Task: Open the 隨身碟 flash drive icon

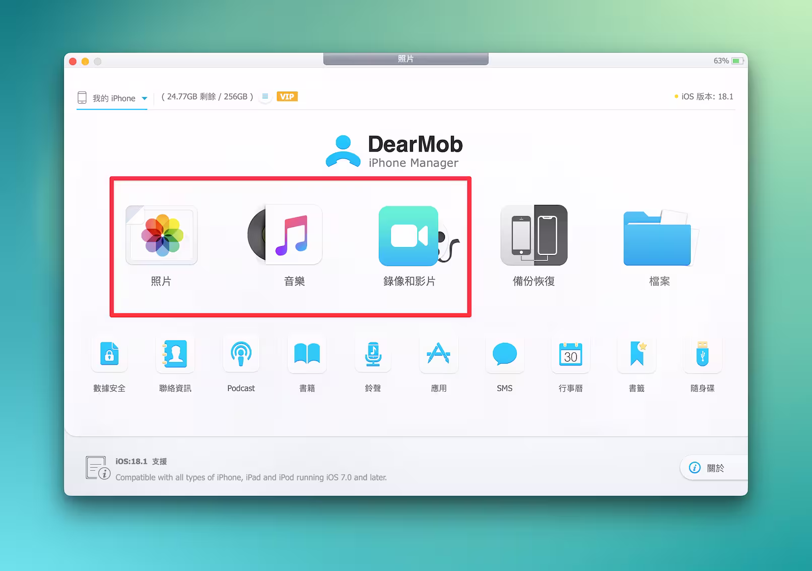Action: pyautogui.click(x=703, y=354)
